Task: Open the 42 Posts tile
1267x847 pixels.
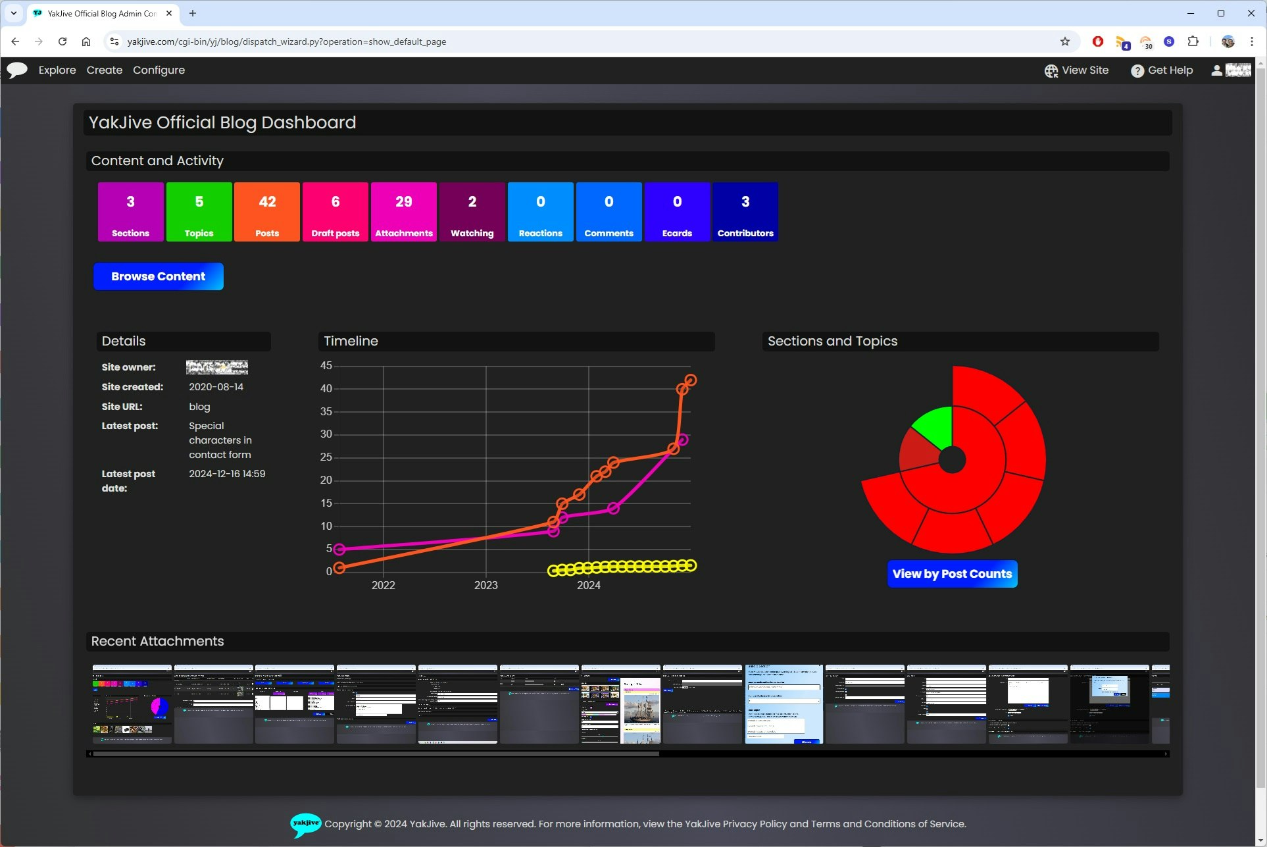Action: tap(267, 212)
